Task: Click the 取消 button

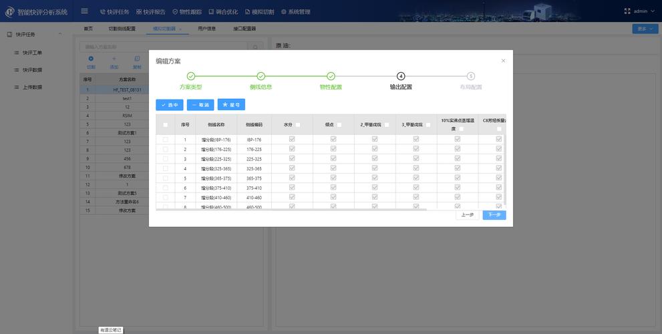Action: pos(200,105)
